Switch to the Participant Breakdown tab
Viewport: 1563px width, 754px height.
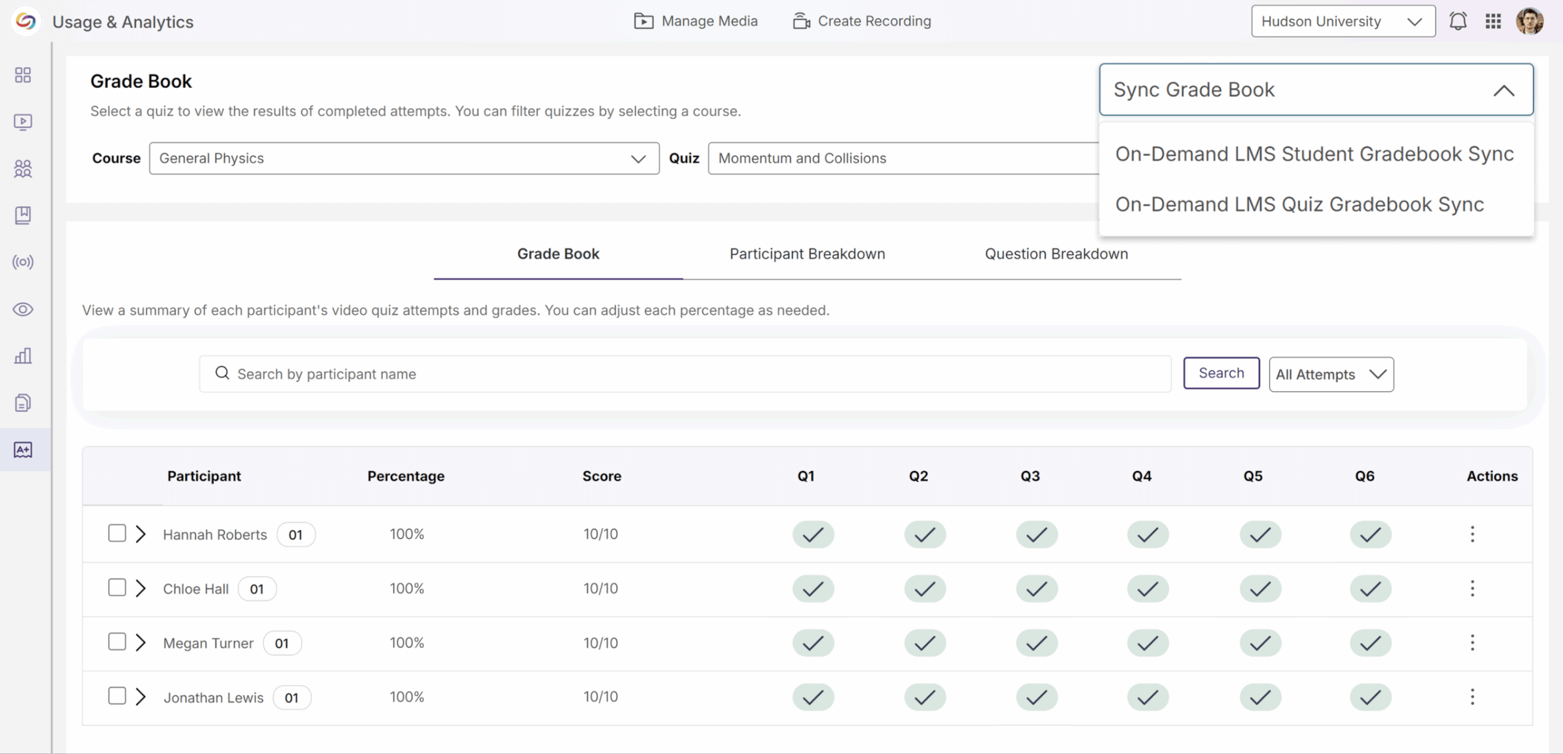coord(807,254)
